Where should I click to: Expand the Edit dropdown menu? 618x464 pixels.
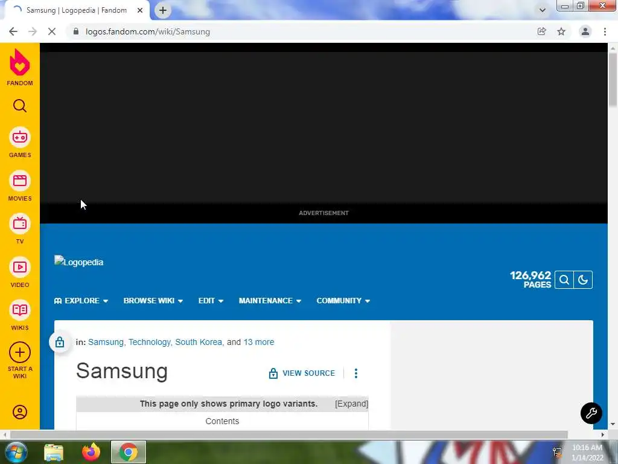[211, 301]
